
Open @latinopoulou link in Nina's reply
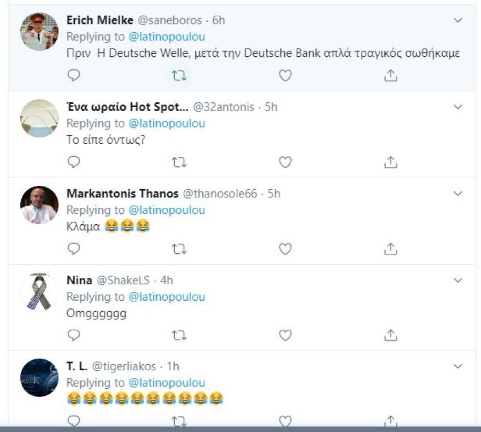(168, 297)
